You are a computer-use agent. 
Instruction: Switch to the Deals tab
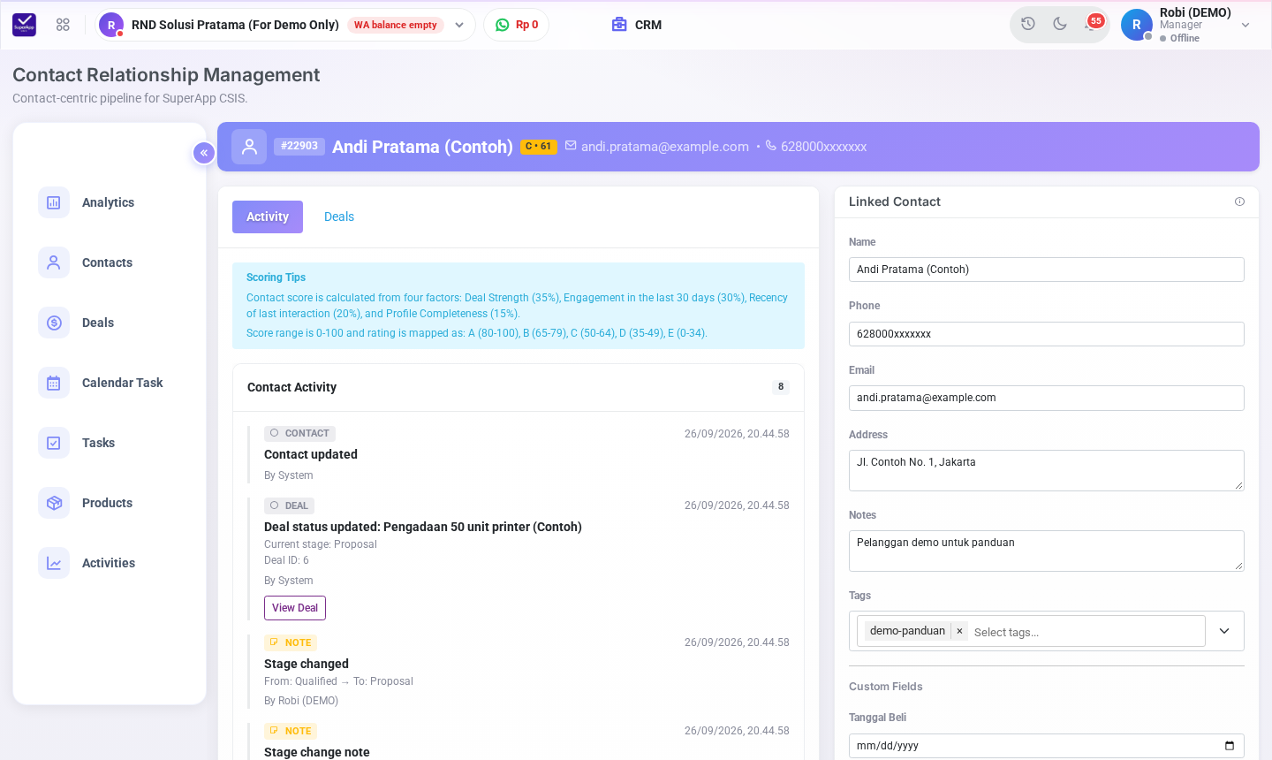click(339, 217)
